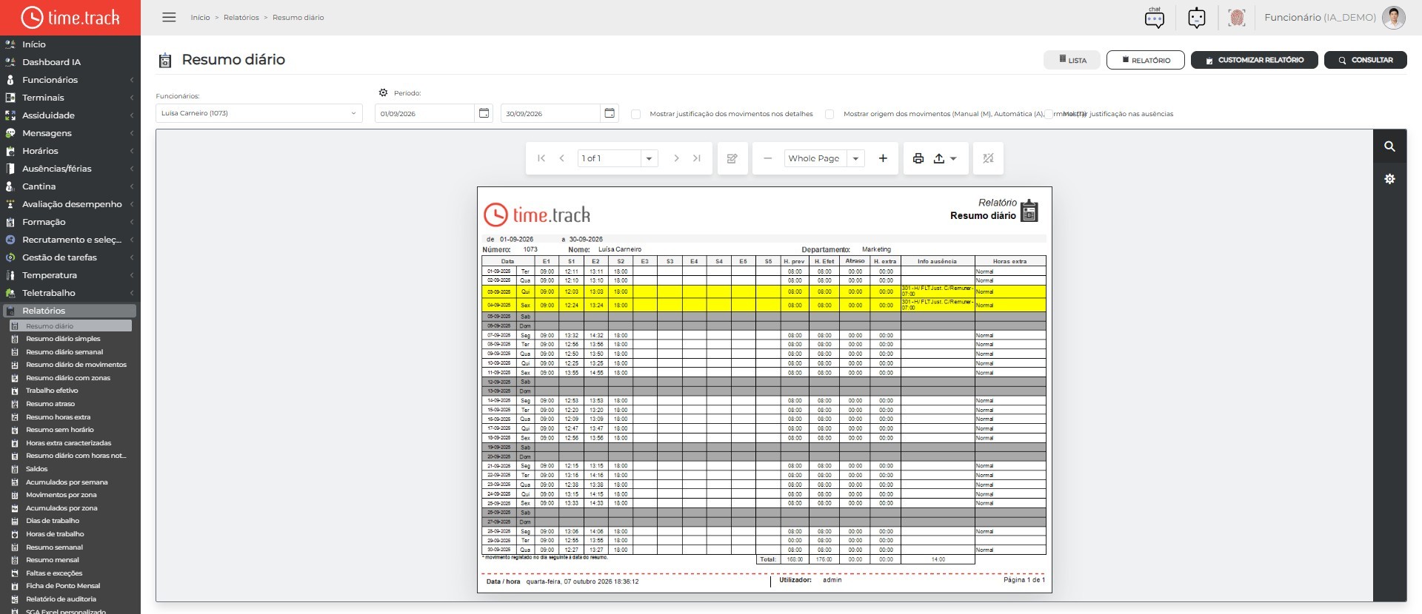The image size is (1422, 614).
Task: Open the user profile avatar
Action: click(x=1394, y=18)
